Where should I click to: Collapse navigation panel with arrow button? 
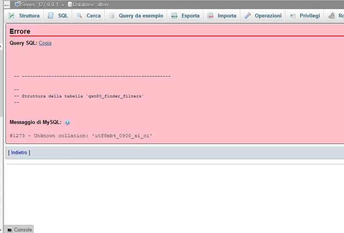(x=7, y=5)
